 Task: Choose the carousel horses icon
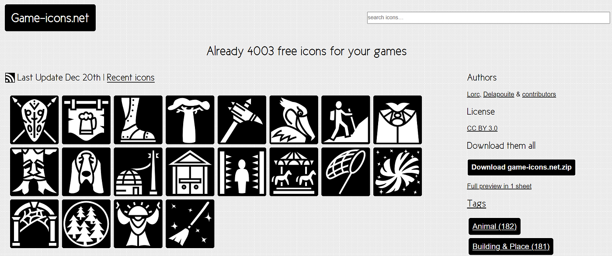tap(294, 172)
